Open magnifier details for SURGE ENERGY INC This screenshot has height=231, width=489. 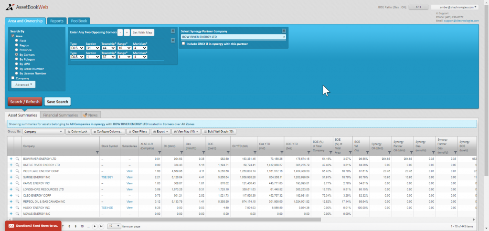click(x=18, y=177)
